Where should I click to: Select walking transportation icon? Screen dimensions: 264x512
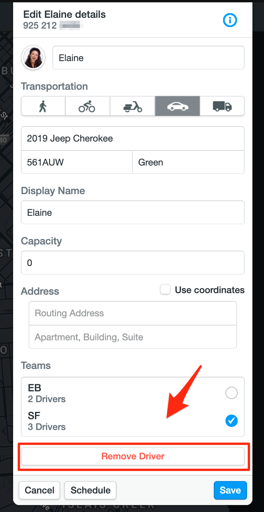coord(43,106)
